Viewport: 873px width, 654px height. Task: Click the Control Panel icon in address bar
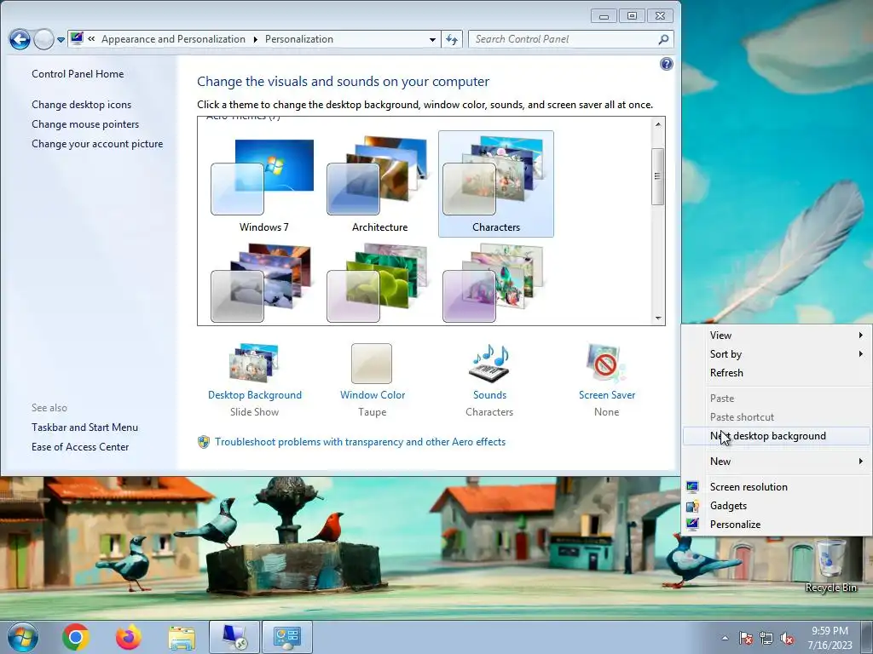[77, 38]
